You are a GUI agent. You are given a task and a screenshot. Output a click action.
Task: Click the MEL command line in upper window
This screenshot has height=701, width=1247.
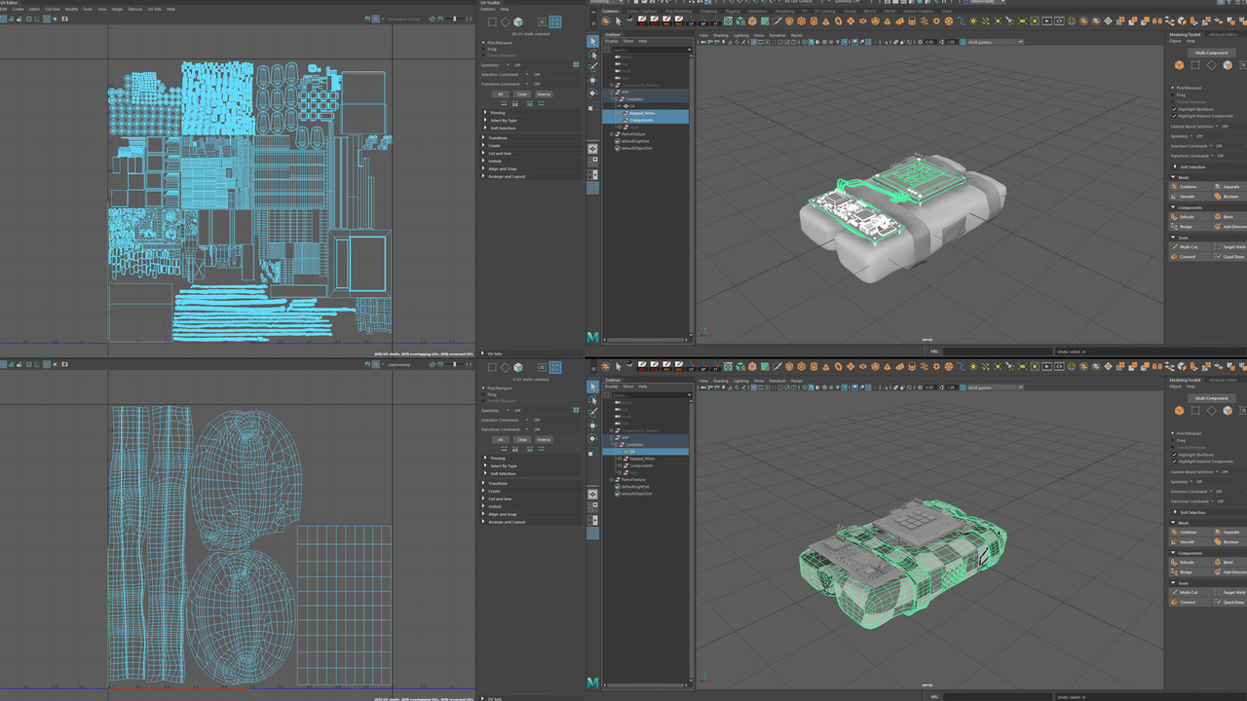point(998,350)
